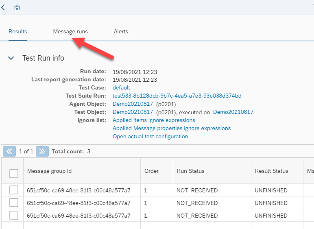The image size is (314, 229).
Task: Open Test Object Demo20210817 link
Action: click(x=133, y=112)
